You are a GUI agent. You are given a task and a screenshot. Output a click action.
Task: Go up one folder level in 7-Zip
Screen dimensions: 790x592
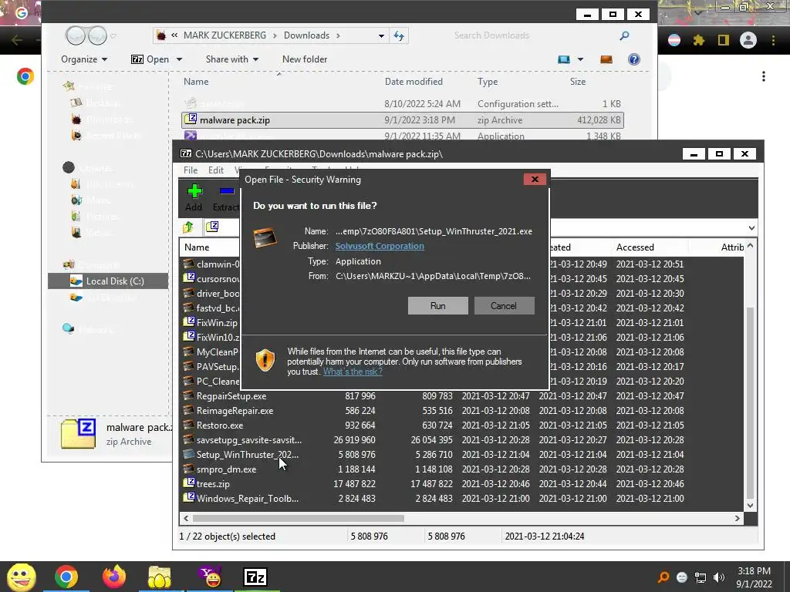189,227
